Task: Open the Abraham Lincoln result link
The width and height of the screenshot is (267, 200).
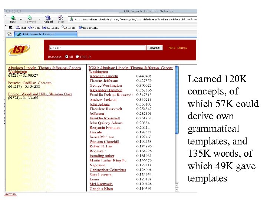Action: pos(104,76)
